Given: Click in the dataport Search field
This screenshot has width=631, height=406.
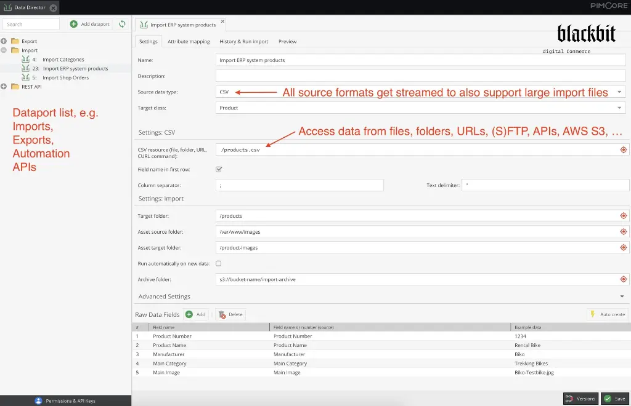Looking at the screenshot, I should point(31,24).
